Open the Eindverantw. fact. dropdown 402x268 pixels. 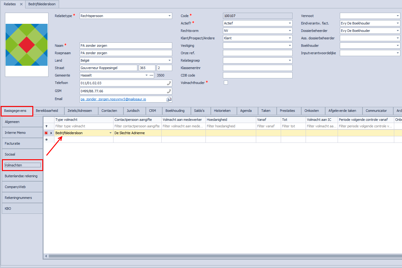pos(397,23)
